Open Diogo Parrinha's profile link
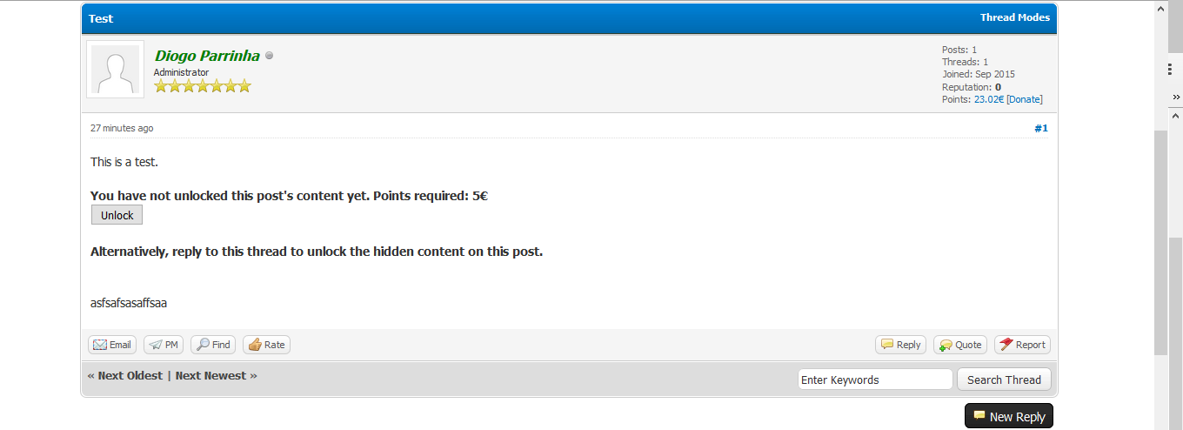Screen dimensions: 1183x430 click(207, 56)
